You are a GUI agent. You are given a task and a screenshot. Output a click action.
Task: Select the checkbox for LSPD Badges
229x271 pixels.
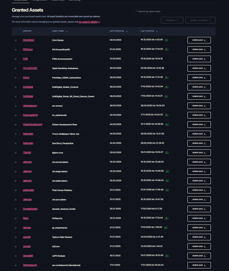point(16,256)
